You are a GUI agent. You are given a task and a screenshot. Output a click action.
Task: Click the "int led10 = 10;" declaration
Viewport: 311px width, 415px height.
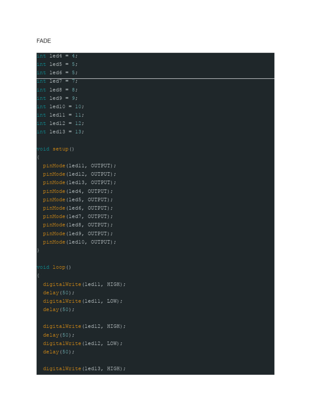click(60, 107)
